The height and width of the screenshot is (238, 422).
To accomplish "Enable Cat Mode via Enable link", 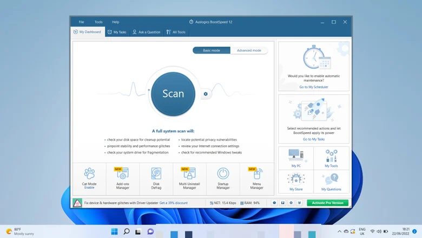I will (x=89, y=188).
